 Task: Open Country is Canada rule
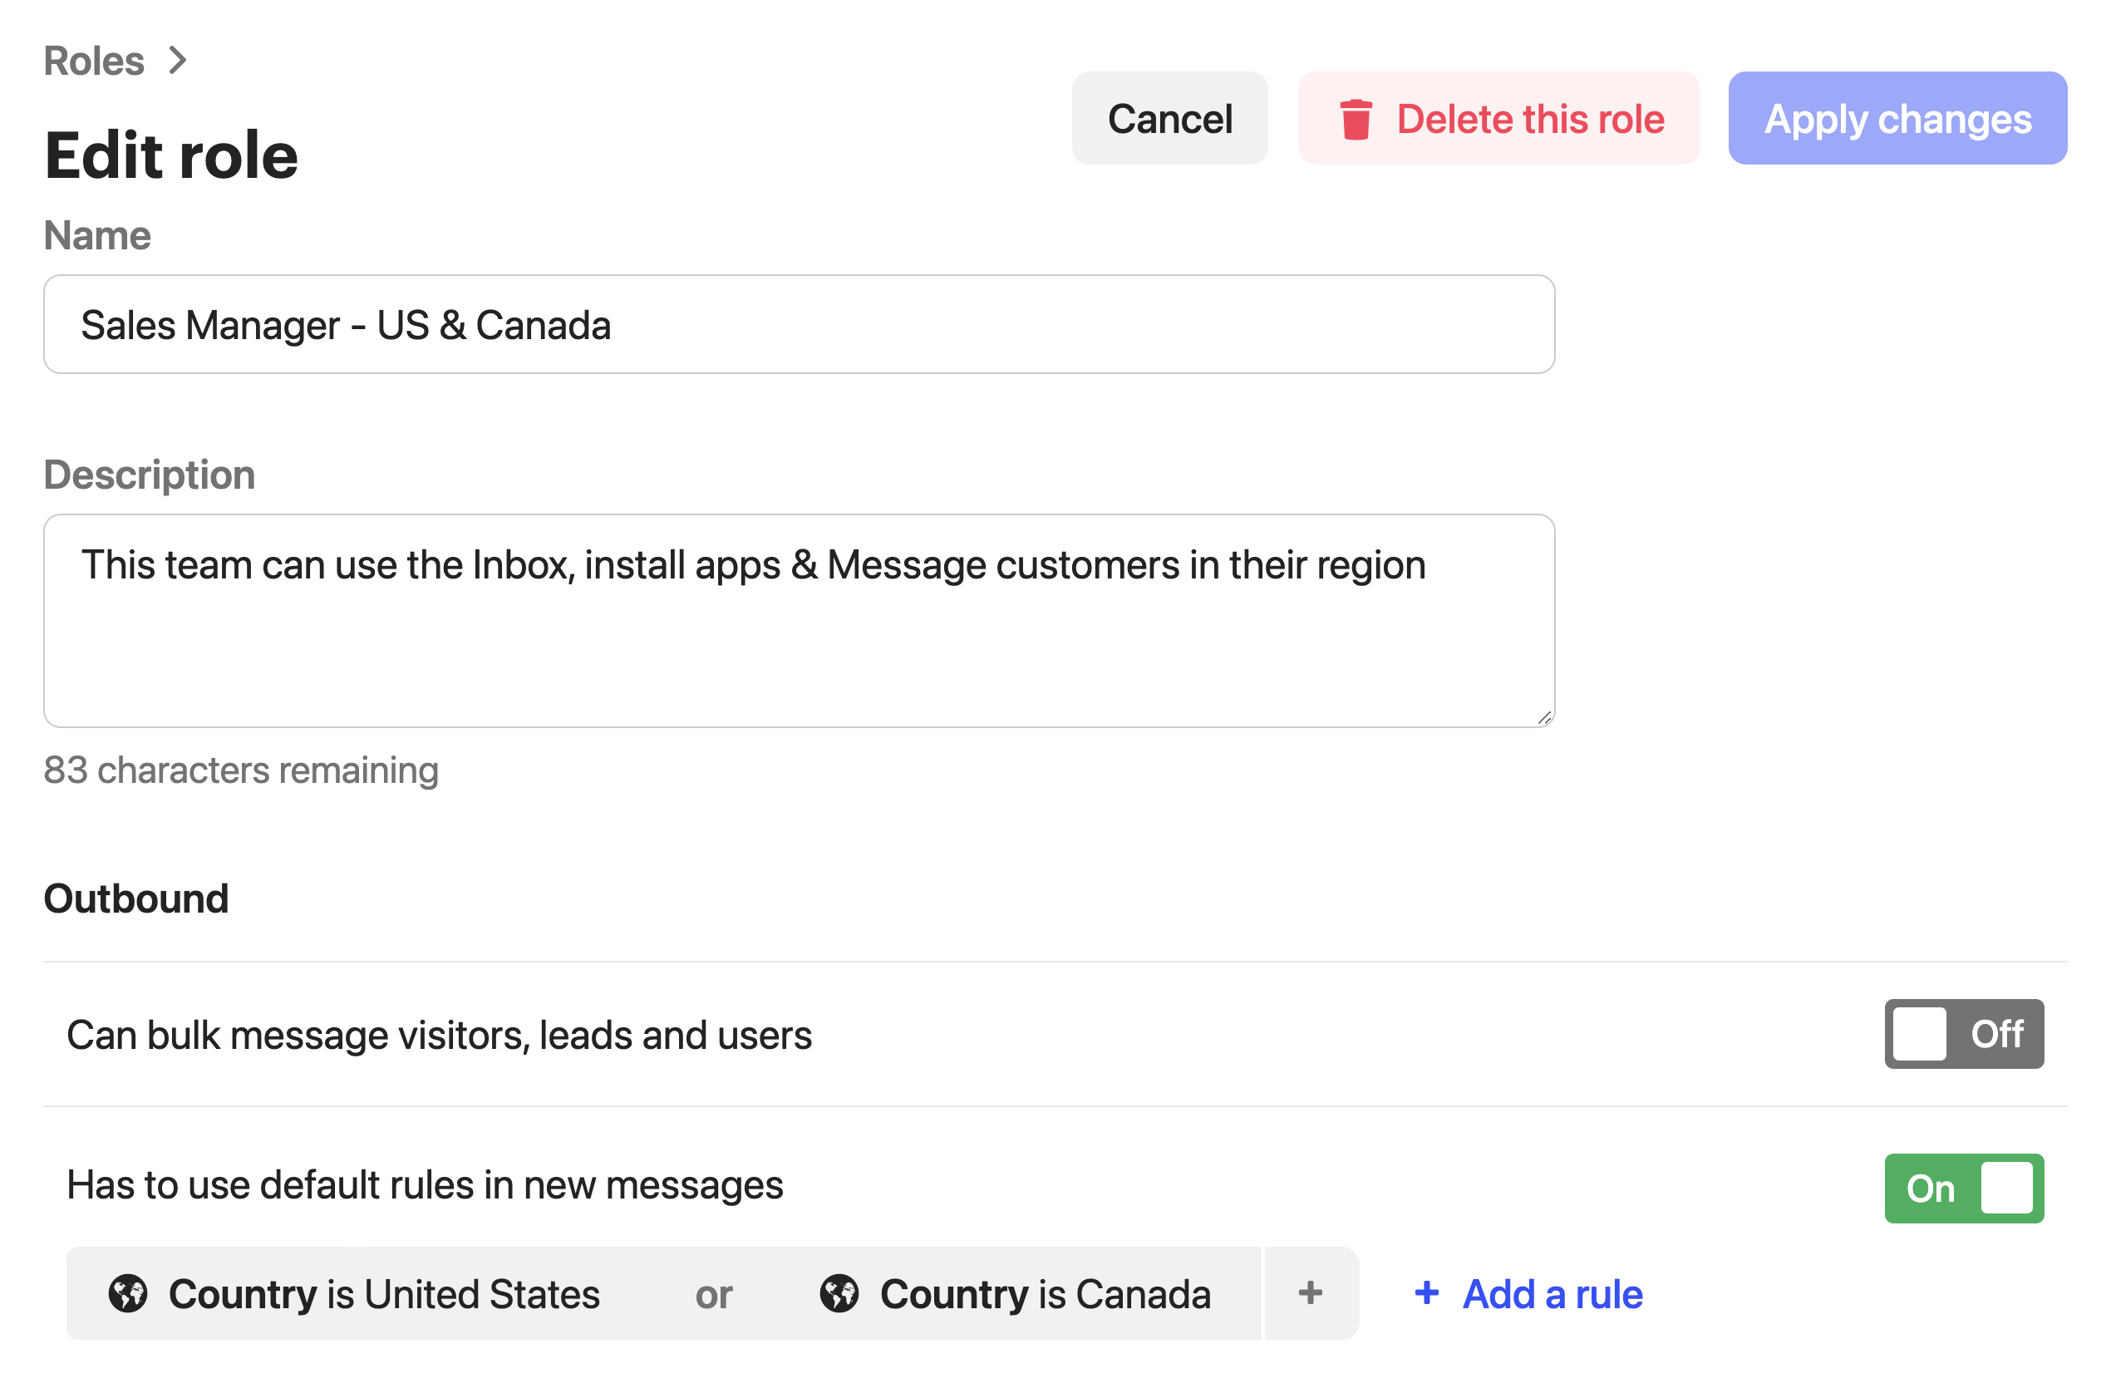coord(1044,1294)
